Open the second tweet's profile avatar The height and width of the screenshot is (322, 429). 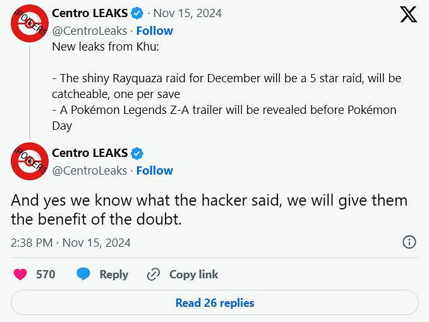[x=30, y=162]
